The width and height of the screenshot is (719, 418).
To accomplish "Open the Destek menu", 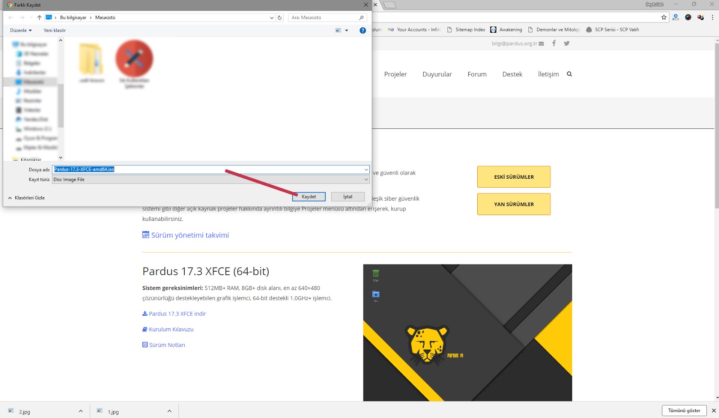I will point(512,75).
